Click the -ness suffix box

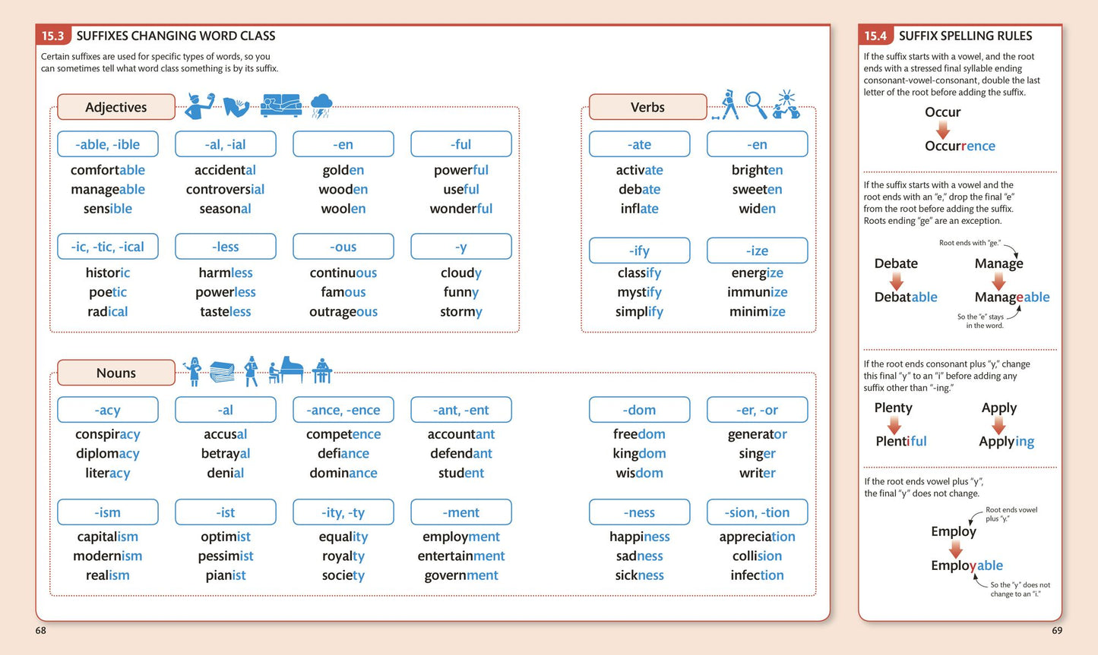pyautogui.click(x=640, y=512)
